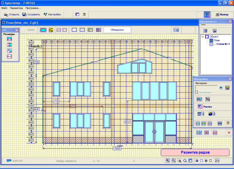This screenshot has width=234, height=169.
Task: Open the material catalog icon in Облицовка
Action: point(227,88)
